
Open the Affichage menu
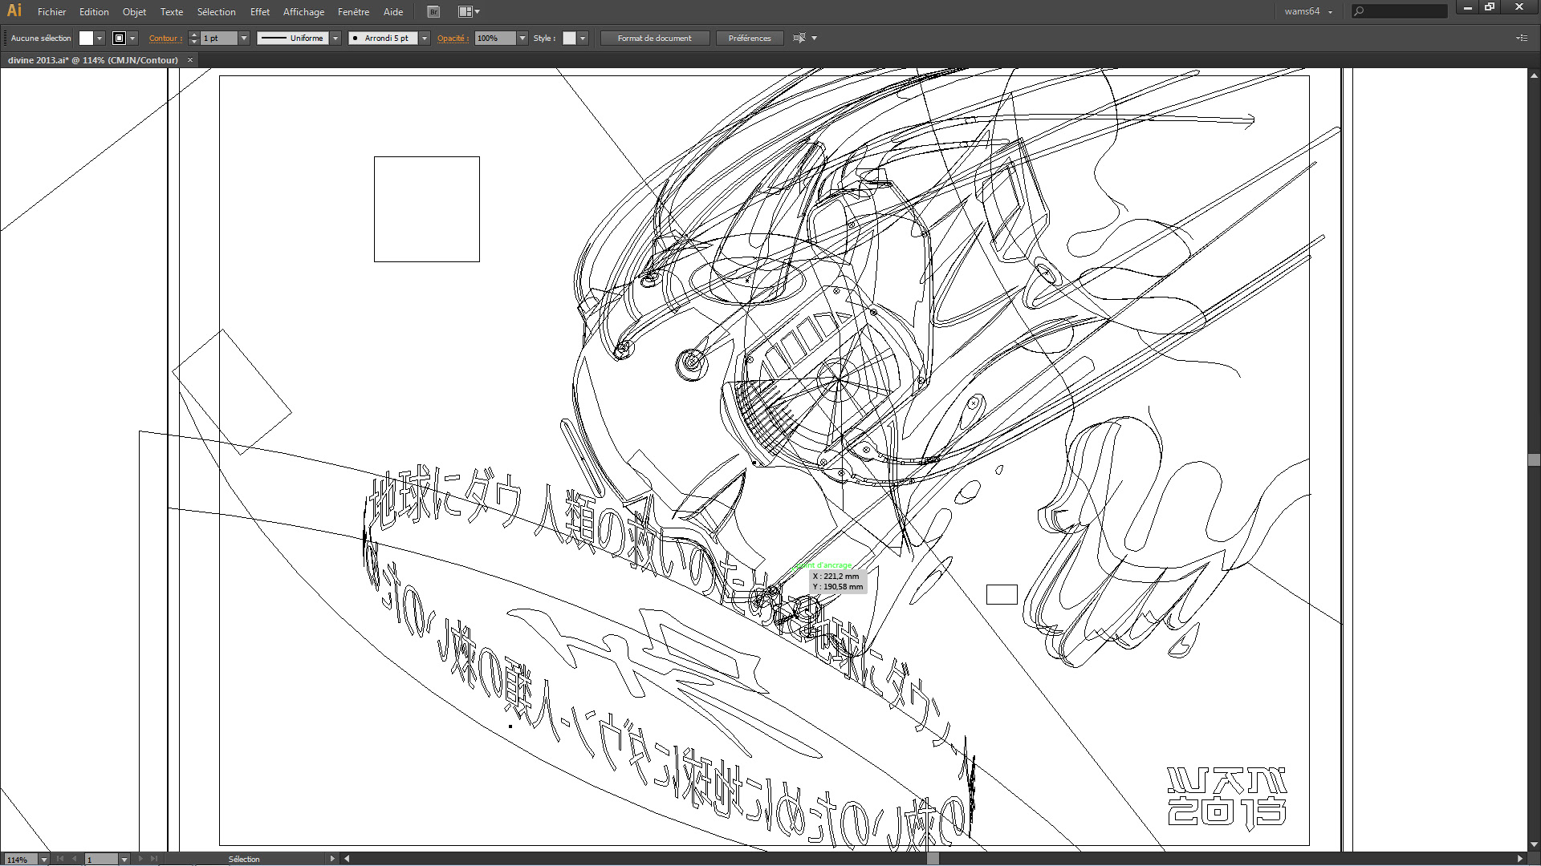point(303,12)
